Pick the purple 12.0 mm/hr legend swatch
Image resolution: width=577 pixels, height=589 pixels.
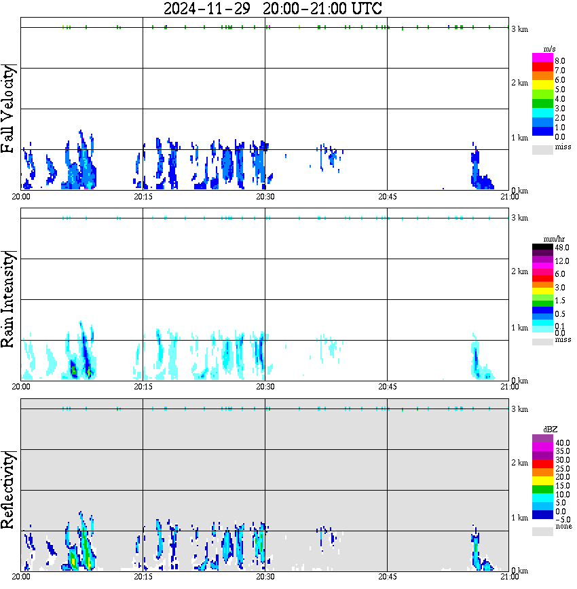(542, 260)
